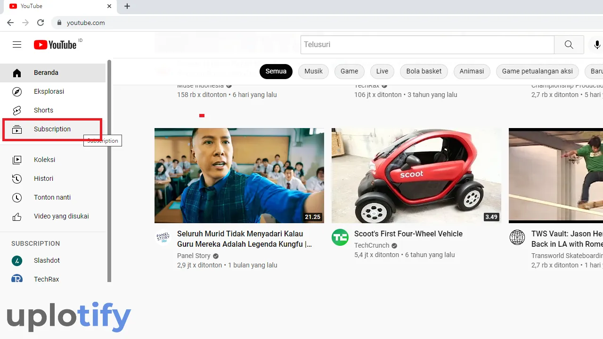
Task: Click the Eksplorasi compass icon
Action: [x=17, y=91]
